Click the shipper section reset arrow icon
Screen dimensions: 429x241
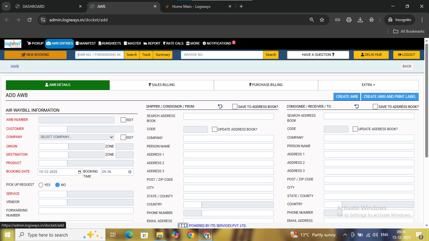click(220, 106)
